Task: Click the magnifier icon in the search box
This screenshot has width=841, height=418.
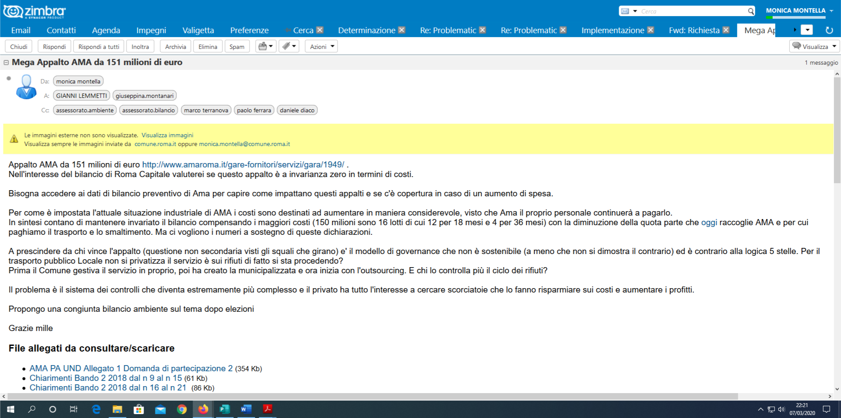Action: click(751, 11)
